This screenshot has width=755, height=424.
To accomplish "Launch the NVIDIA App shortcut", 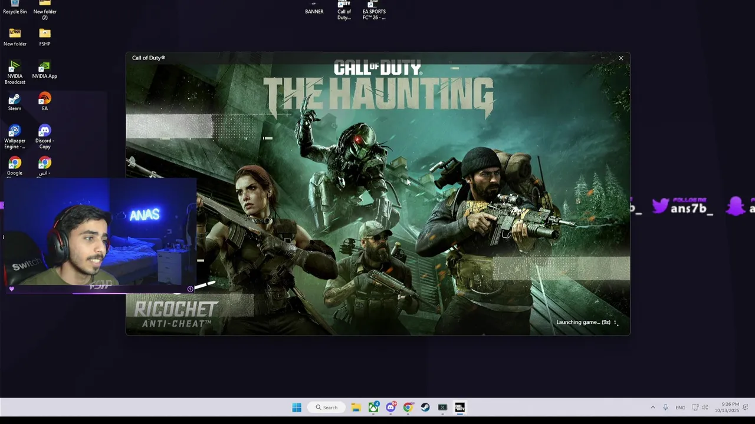I will (45, 69).
